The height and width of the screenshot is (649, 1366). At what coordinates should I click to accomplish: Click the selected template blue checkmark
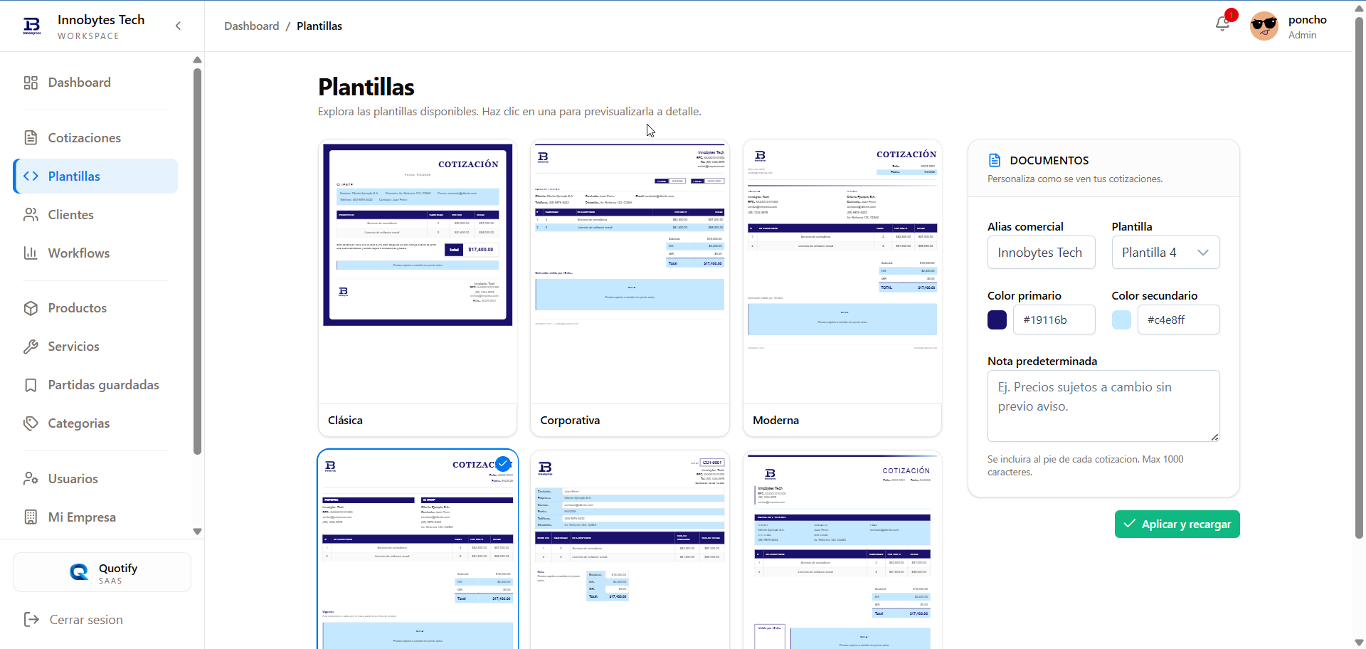click(x=503, y=464)
